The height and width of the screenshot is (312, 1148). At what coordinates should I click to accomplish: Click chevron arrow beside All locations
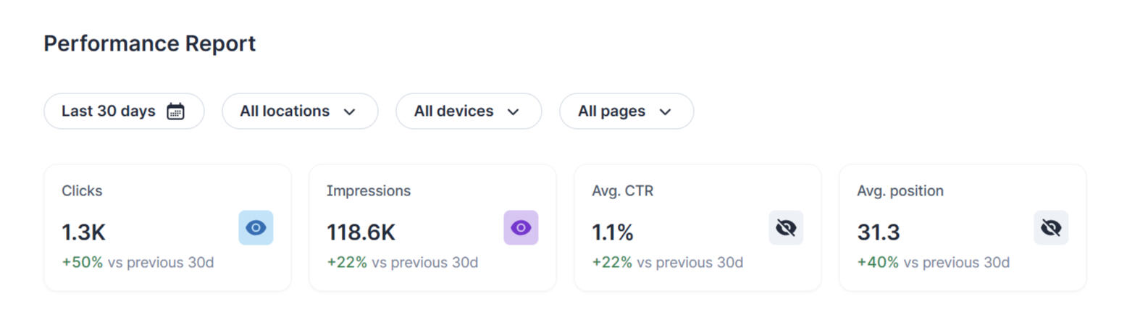pos(350,112)
